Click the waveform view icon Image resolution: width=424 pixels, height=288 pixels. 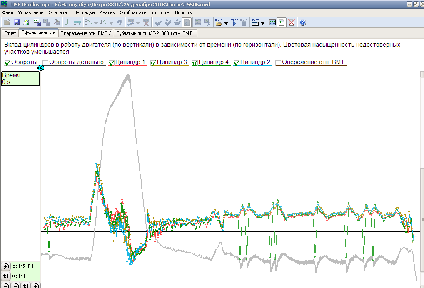(x=272, y=22)
